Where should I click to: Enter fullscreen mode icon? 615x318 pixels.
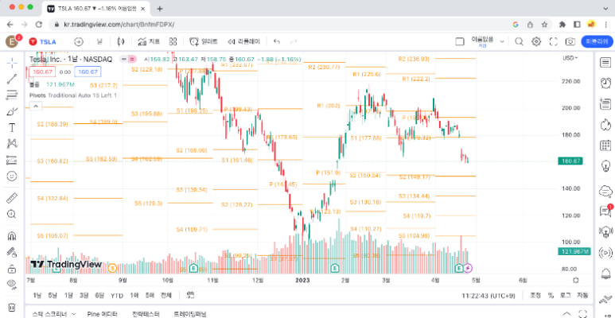(554, 41)
